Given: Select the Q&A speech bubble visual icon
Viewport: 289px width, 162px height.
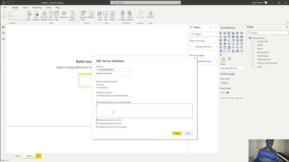Looking at the screenshot, I should click(x=225, y=51).
